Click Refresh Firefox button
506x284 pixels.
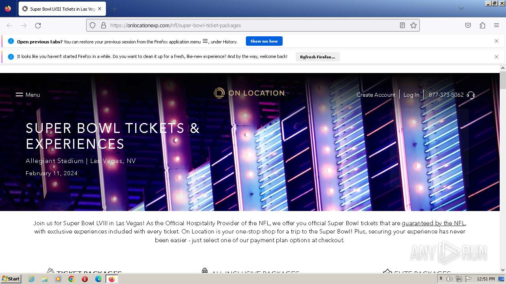coord(317,57)
